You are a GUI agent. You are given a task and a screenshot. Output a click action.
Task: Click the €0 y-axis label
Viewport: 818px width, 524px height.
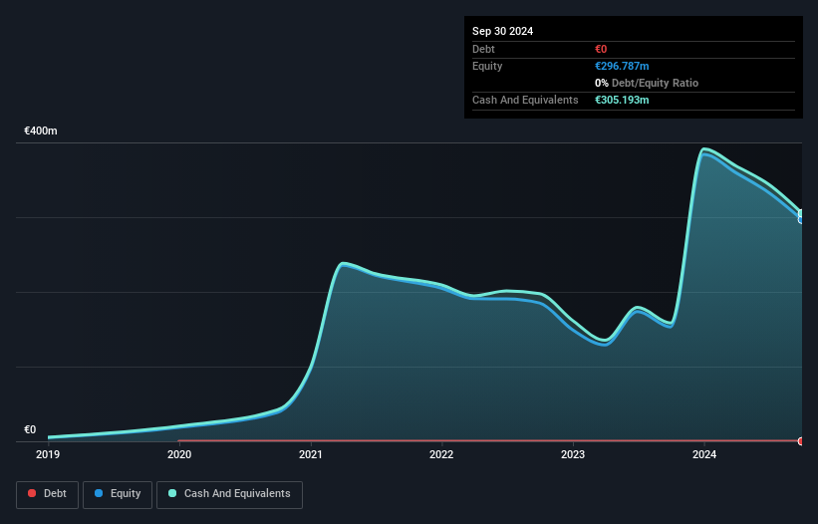[30, 429]
